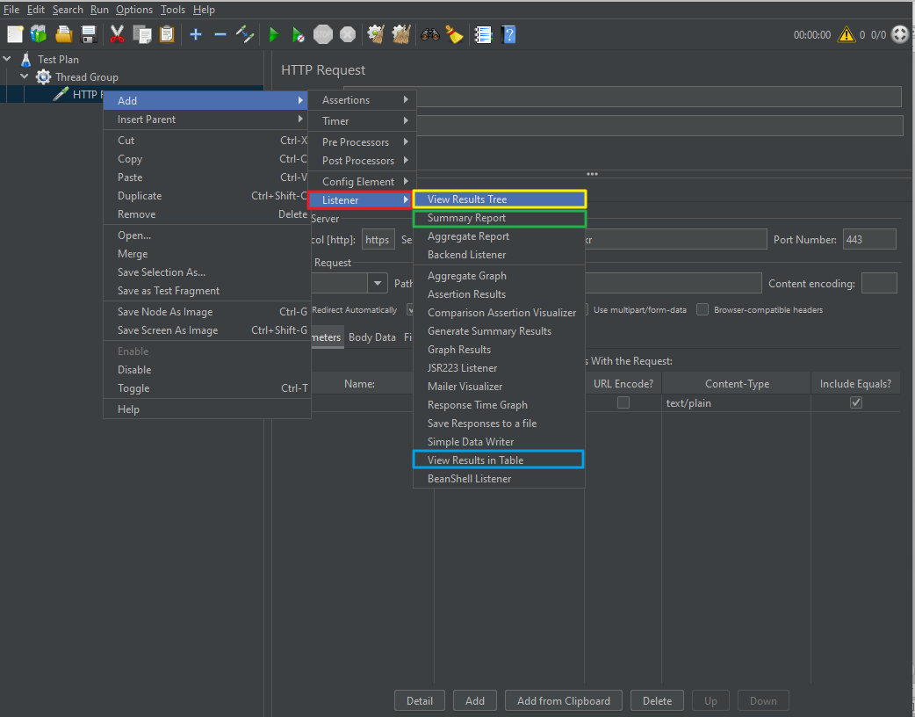Select the Test Plan flask icon
The height and width of the screenshot is (717, 915).
click(x=25, y=59)
